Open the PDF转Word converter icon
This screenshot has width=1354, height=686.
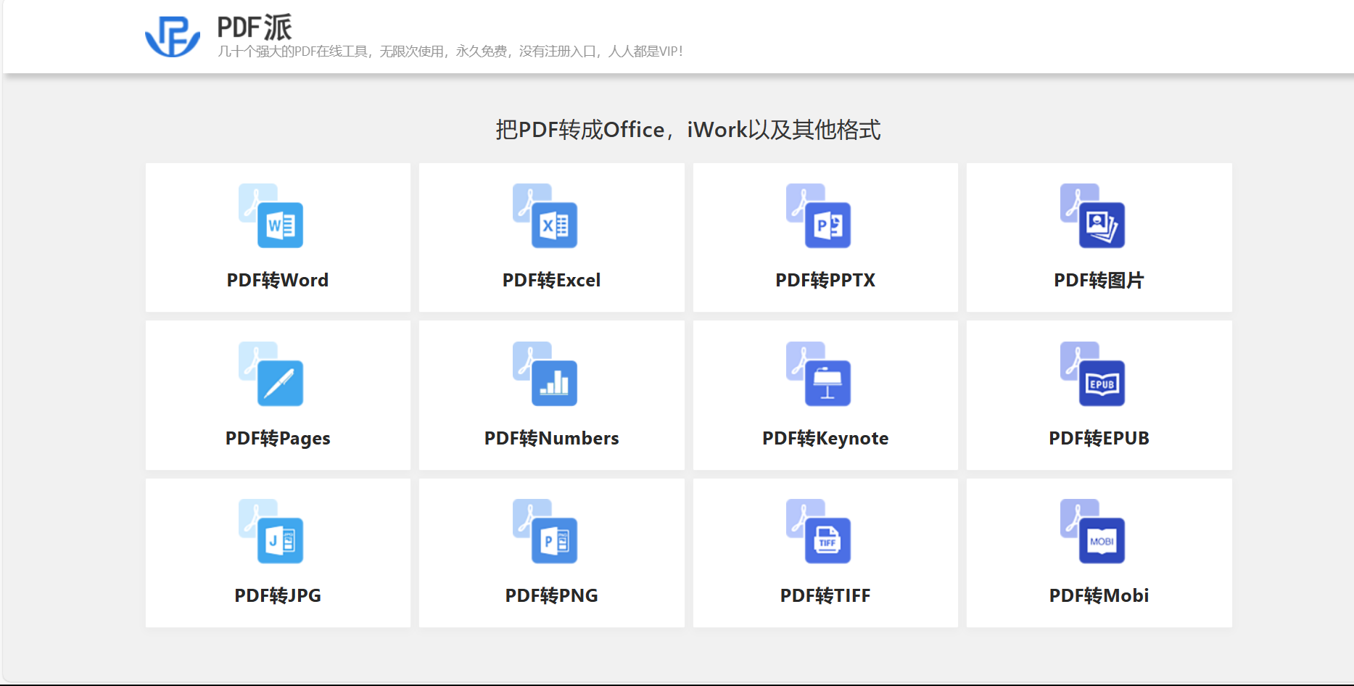point(271,215)
